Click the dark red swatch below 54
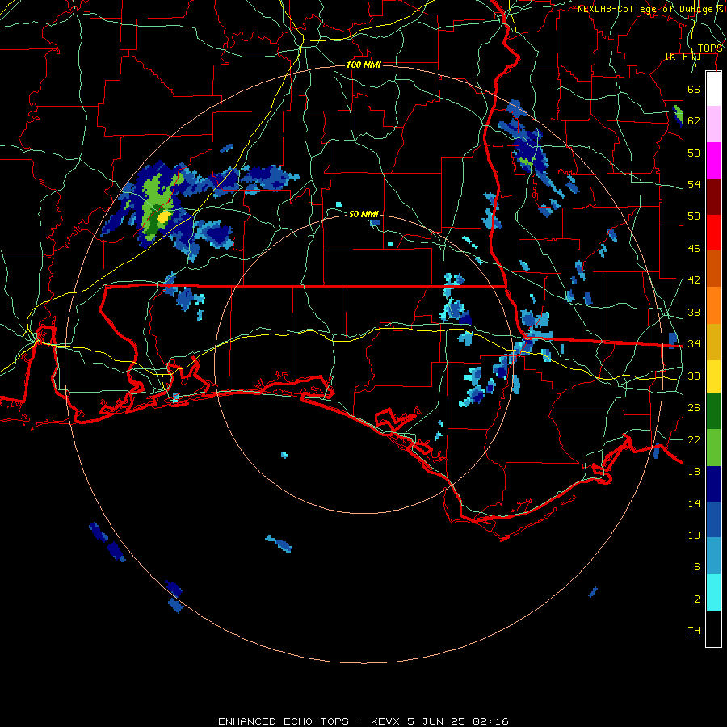This screenshot has width=727, height=727. point(713,197)
